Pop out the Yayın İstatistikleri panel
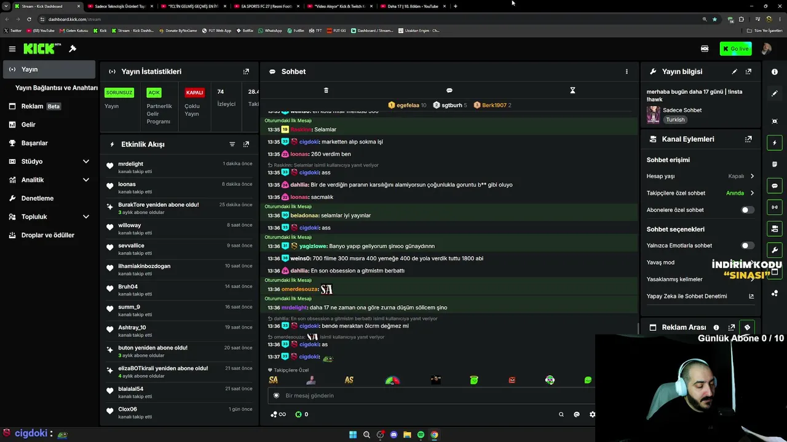Image resolution: width=787 pixels, height=442 pixels. pos(246,71)
